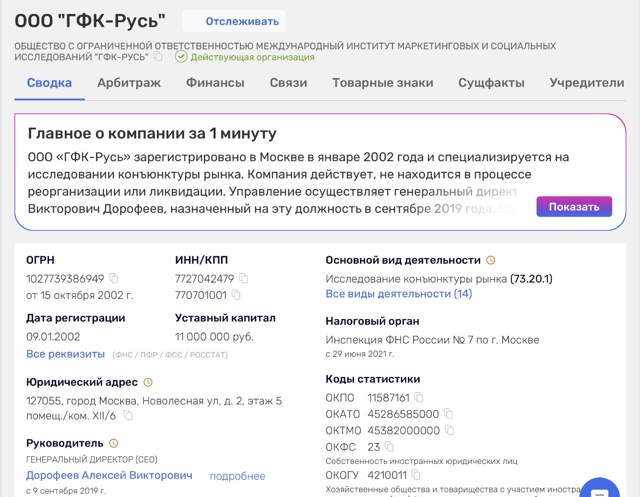
Task: Open the Связи tab
Action: [x=288, y=83]
